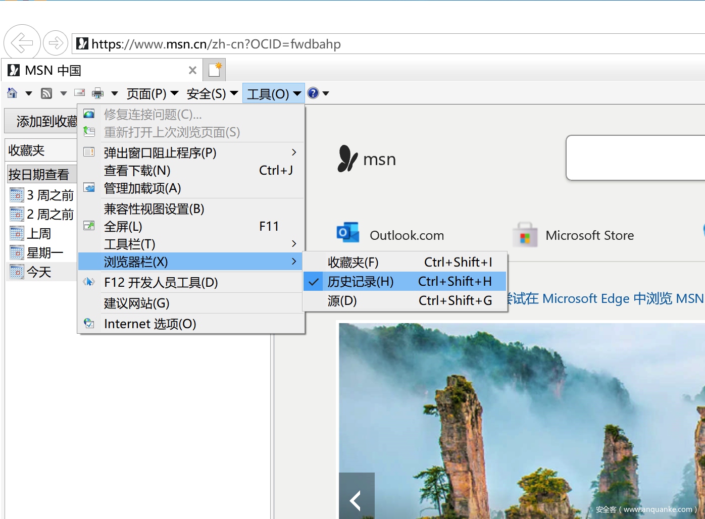Screen dimensions: 705x519
Task: Select Internet 选项(O) from the Tools menu
Action: point(150,324)
